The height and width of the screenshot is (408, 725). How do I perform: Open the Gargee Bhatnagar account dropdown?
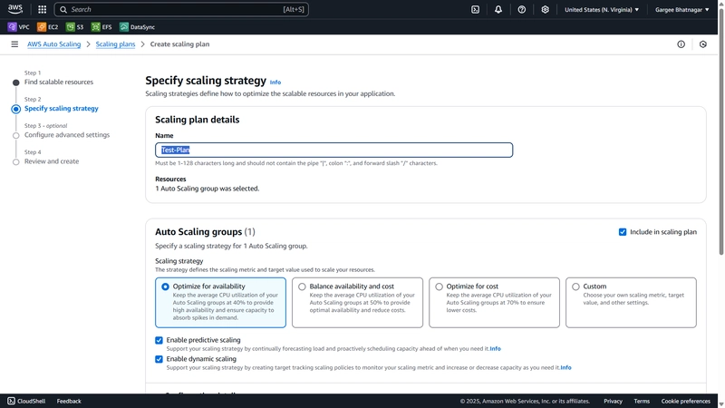click(x=681, y=9)
